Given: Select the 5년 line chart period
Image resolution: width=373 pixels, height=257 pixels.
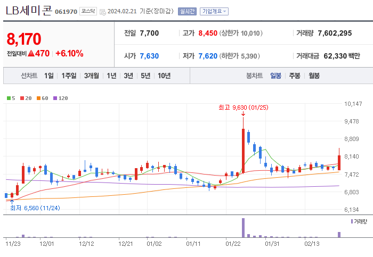Looking at the screenshot, I should point(145,76).
